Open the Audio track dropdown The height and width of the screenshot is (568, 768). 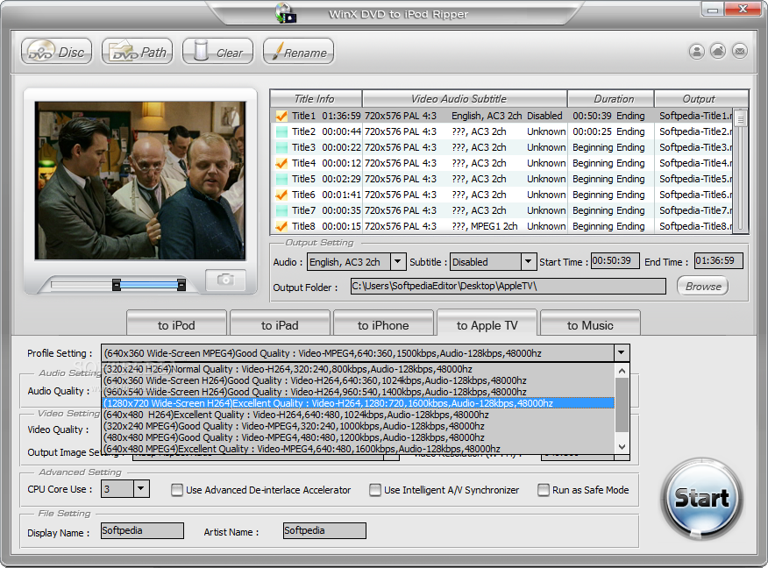(x=398, y=261)
